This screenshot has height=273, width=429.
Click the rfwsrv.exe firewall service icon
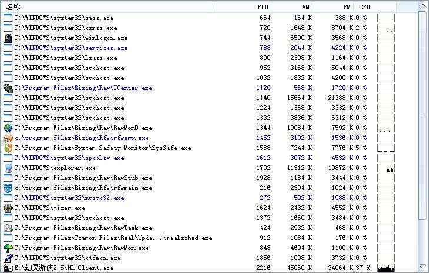[8, 138]
